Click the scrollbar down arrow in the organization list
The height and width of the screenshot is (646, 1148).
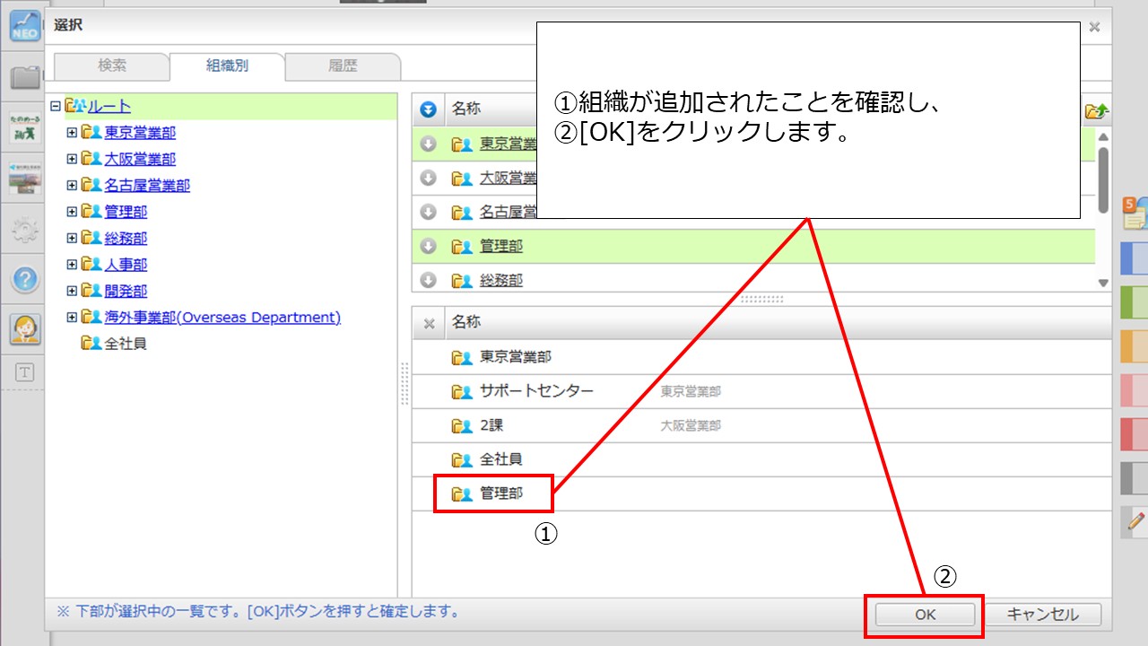pyautogui.click(x=1103, y=283)
